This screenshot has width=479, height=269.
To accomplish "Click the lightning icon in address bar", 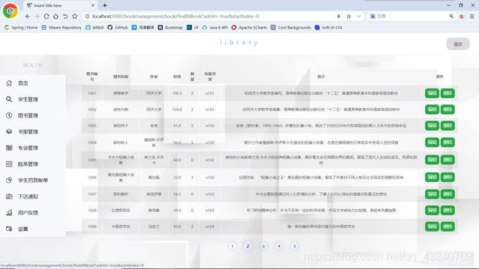I will pos(339,16).
